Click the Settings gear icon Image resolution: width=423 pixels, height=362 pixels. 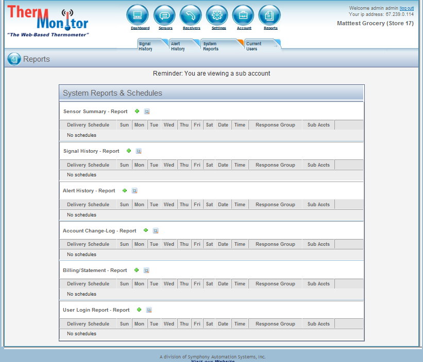217,15
